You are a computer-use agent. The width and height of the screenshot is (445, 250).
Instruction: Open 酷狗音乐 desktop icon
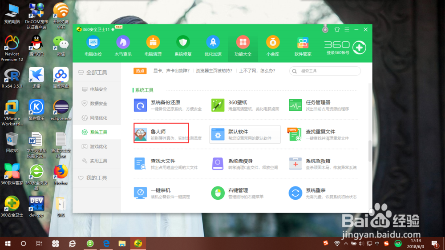pos(36,110)
